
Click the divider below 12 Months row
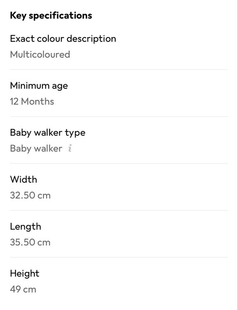pos(119,117)
